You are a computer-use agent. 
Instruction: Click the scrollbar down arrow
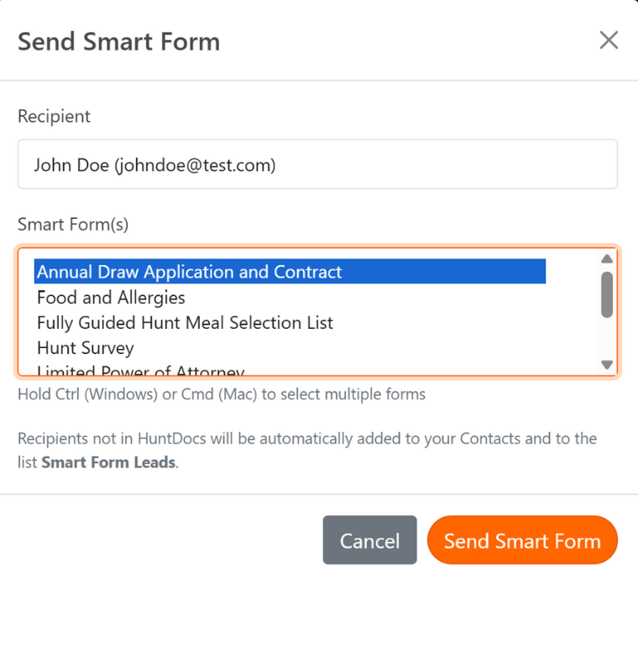click(x=606, y=365)
